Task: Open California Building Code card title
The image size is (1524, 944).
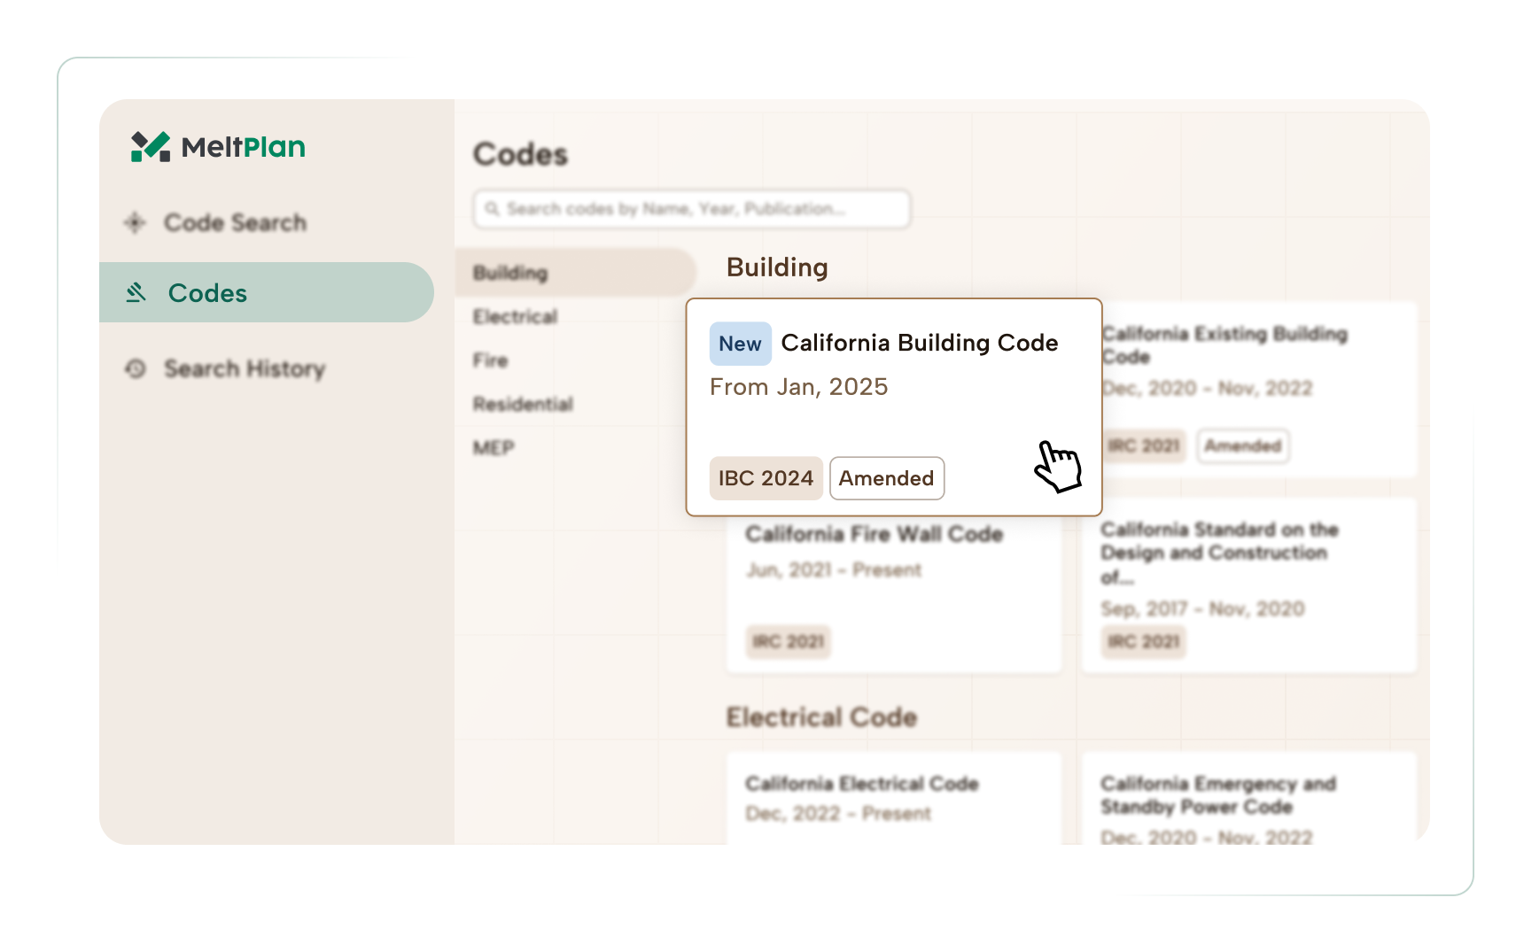Action: click(919, 343)
